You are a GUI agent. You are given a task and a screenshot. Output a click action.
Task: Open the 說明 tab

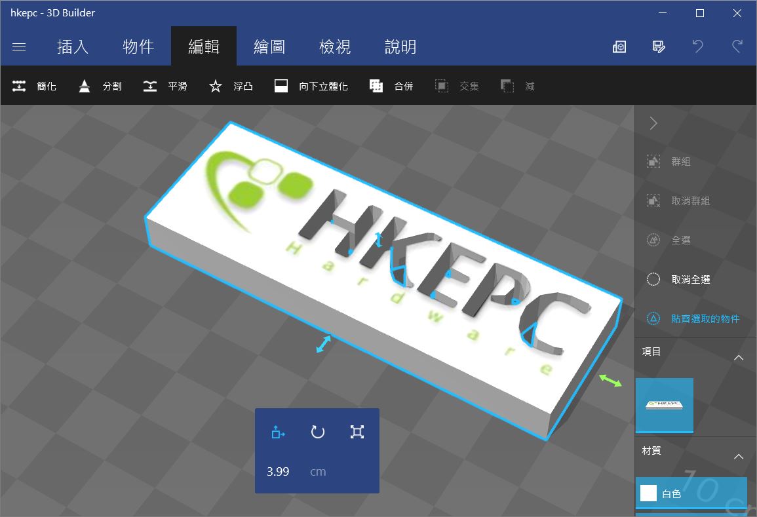(400, 47)
